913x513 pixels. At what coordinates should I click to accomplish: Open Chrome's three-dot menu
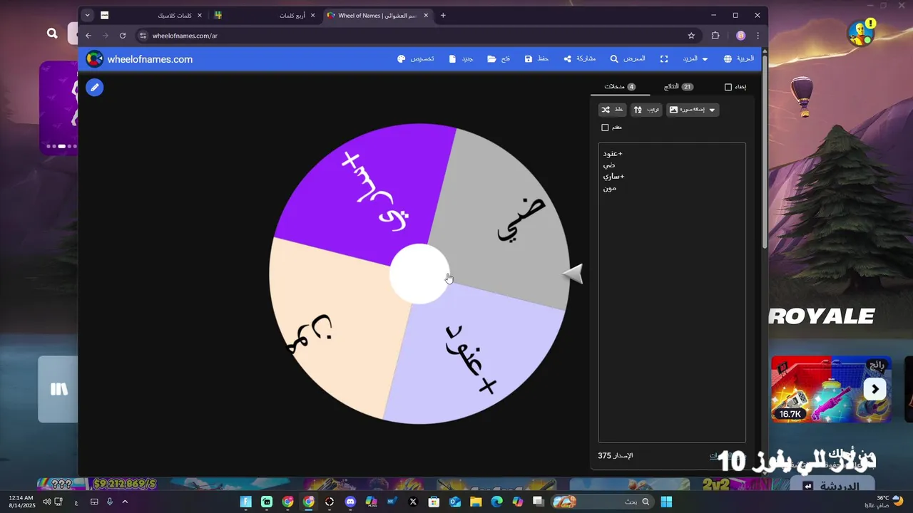pos(758,36)
